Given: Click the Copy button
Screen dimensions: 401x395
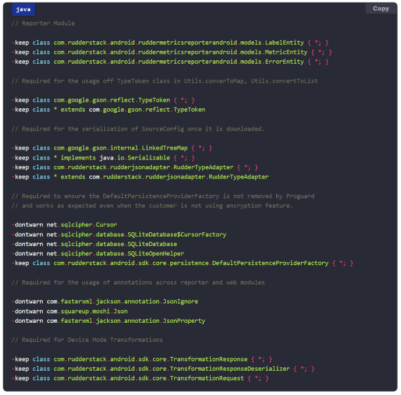Looking at the screenshot, I should 381,9.
